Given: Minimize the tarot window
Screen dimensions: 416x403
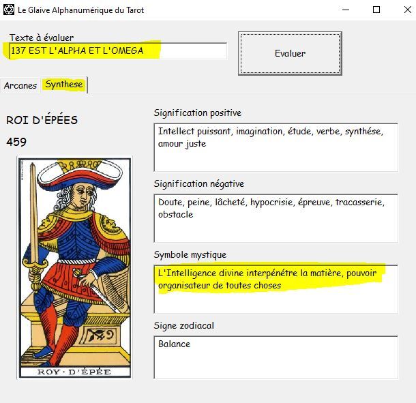Looking at the screenshot, I should [346, 10].
